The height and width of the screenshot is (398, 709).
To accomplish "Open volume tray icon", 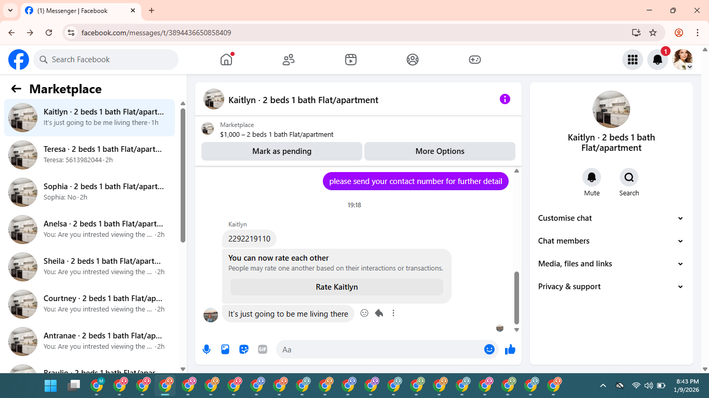I will (x=648, y=386).
